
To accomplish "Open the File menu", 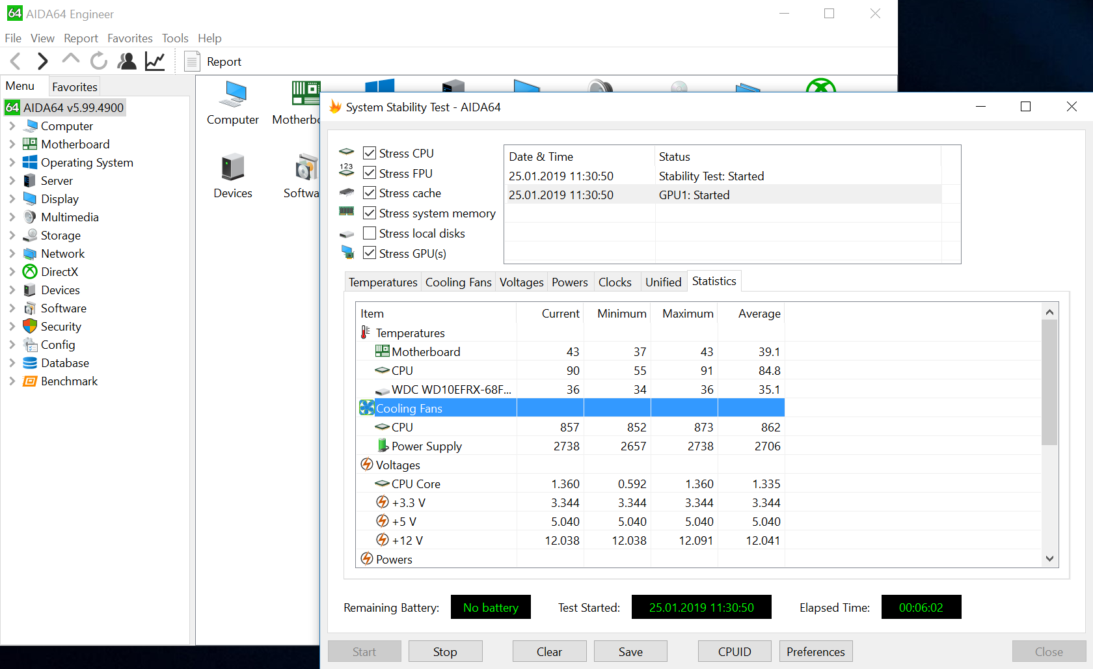I will click(13, 38).
